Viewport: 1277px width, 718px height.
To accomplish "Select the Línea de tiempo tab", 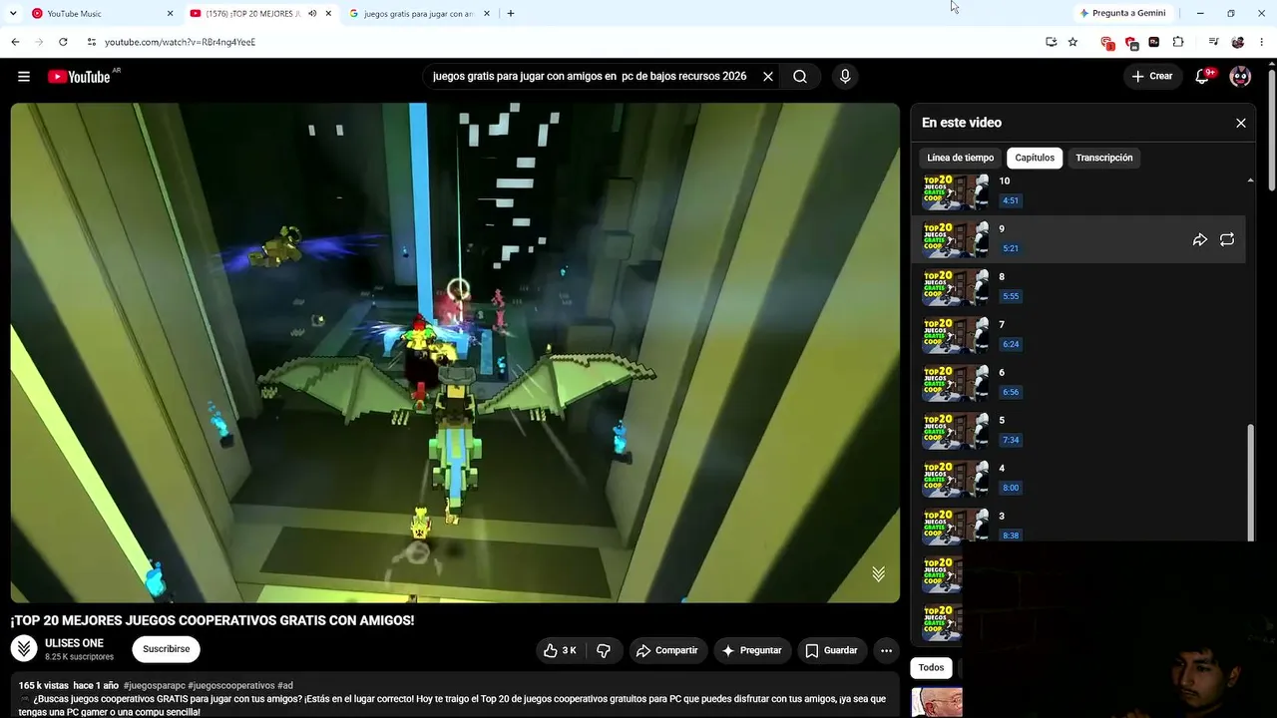I will tap(960, 158).
